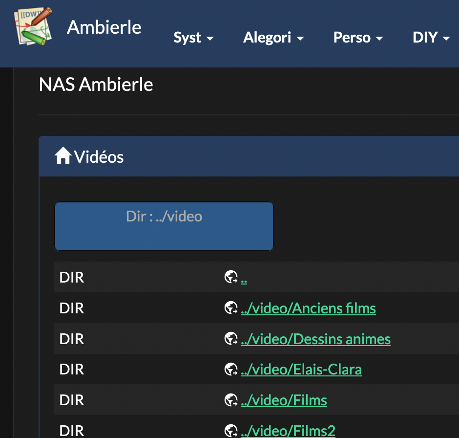Open the Alegori dropdown menu
The width and height of the screenshot is (459, 438).
click(273, 38)
